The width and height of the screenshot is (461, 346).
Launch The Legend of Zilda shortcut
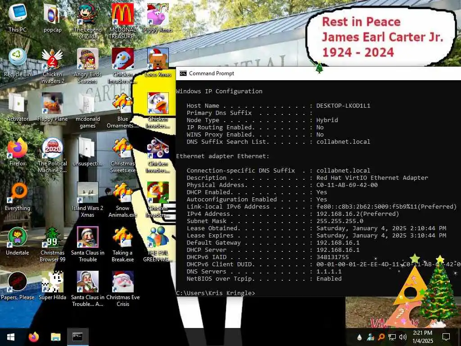(88, 22)
